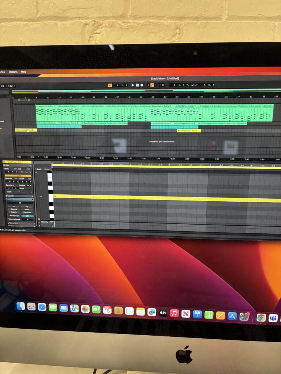Adjust the randomize amount 127 slider
The image size is (281, 374).
(27, 216)
